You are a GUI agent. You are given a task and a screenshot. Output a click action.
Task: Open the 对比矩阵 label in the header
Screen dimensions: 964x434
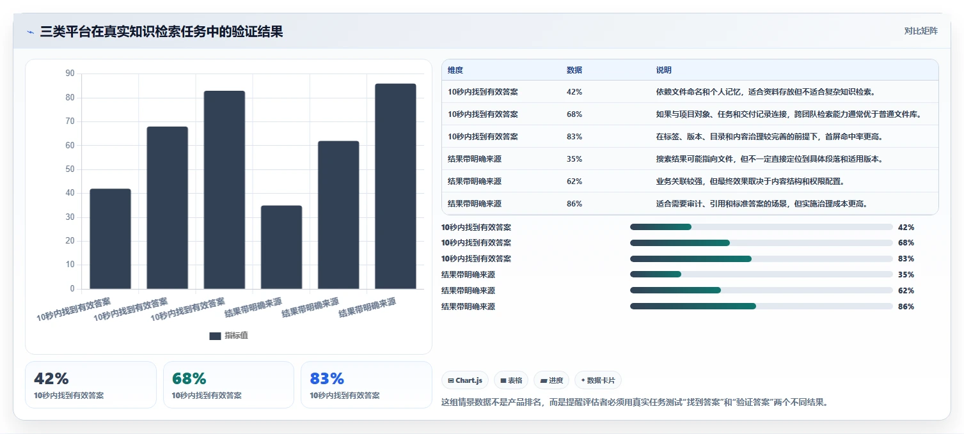[x=921, y=31]
